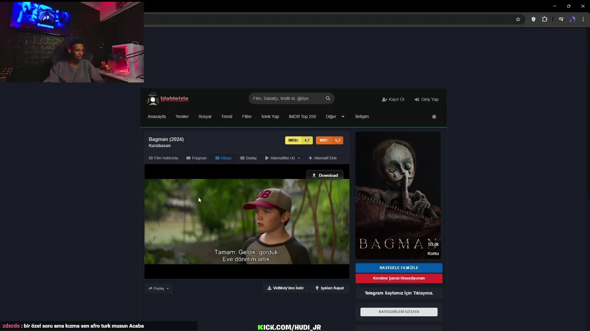This screenshot has width=590, height=331.
Task: Click the Korku genre label on the poster
Action: 433,254
